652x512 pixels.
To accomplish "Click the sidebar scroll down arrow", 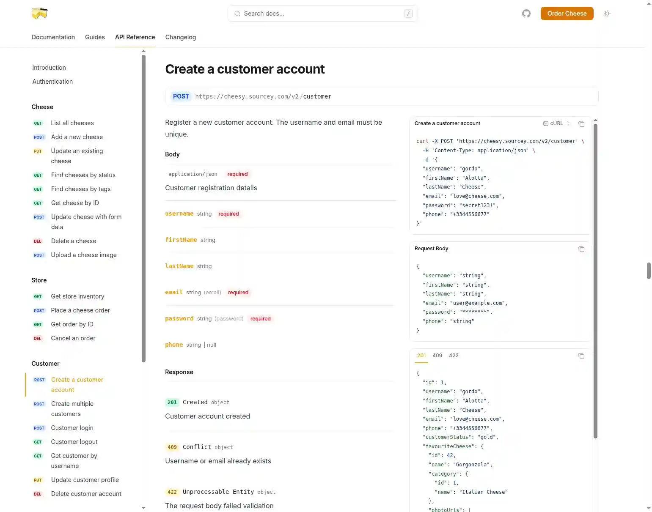I will click(143, 508).
